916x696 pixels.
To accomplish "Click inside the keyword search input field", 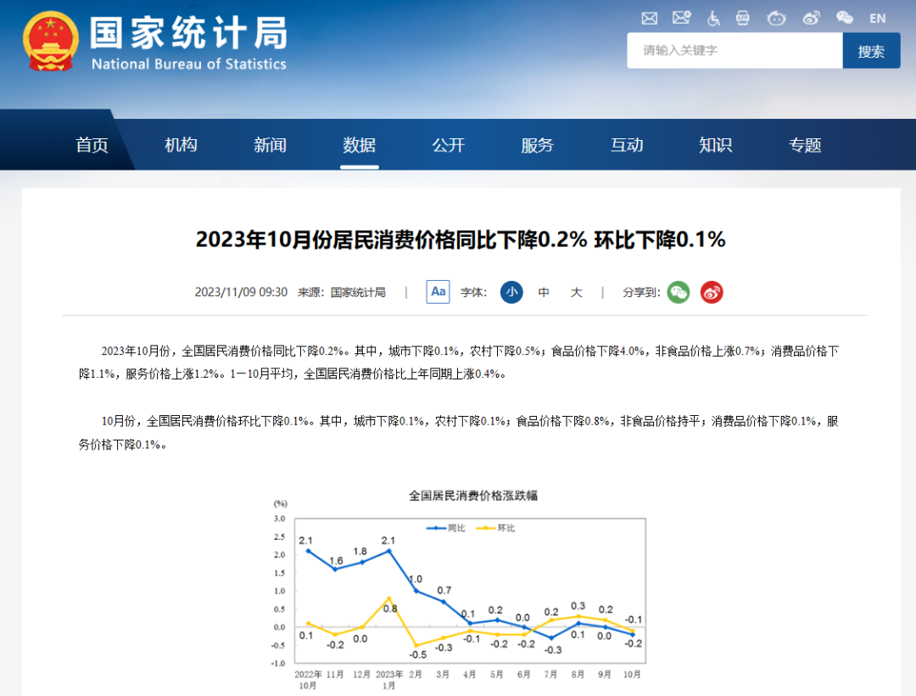I will point(734,50).
